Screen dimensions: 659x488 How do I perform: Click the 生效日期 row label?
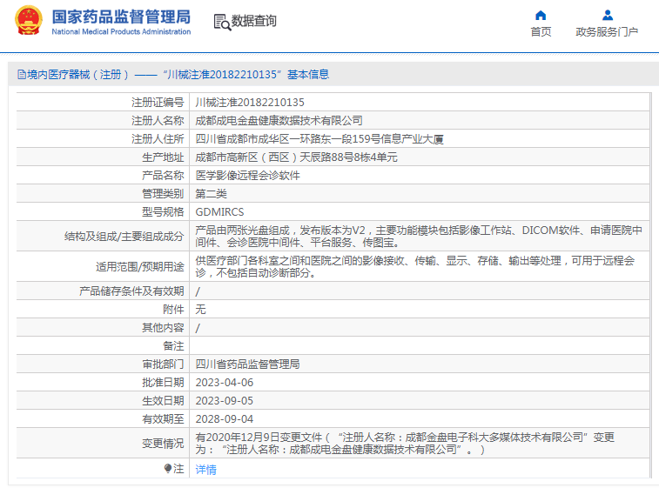coord(163,401)
